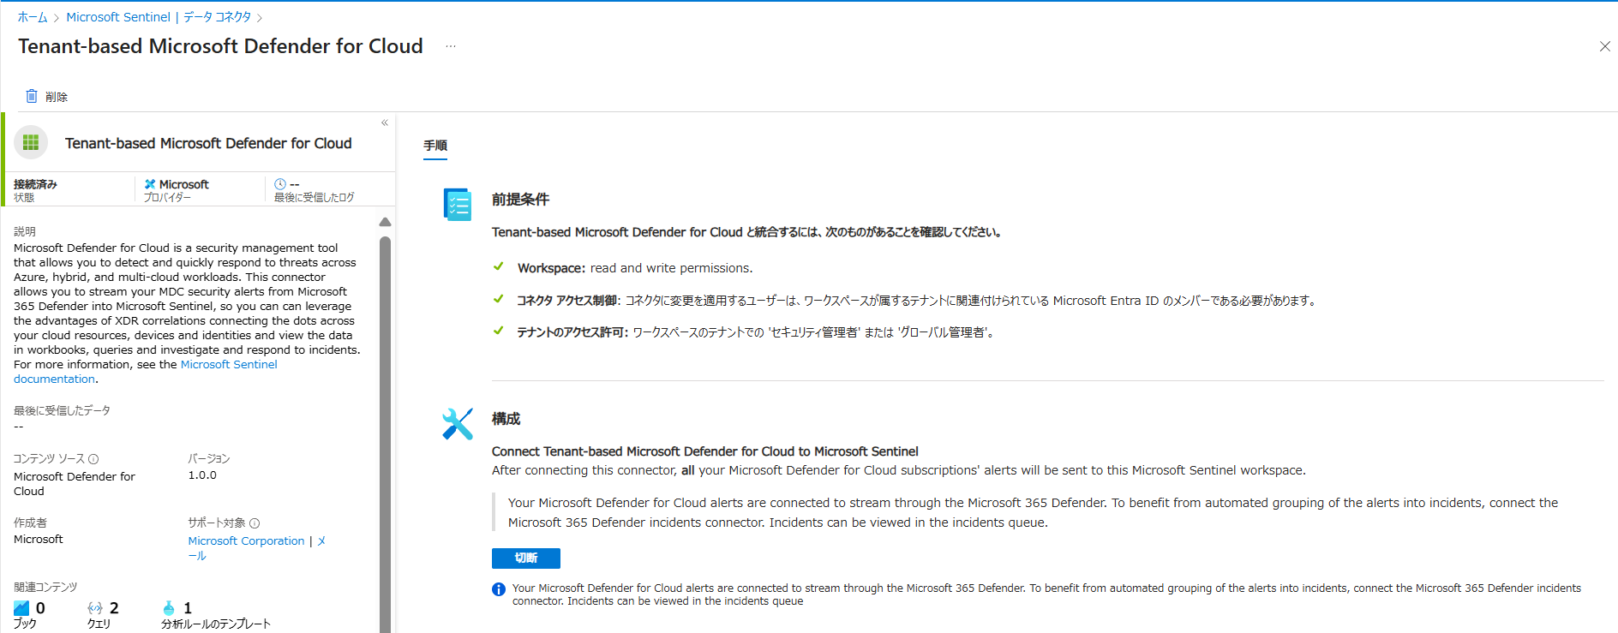
Task: Click the コネクタ アクセス制御 check mark
Action: point(499,299)
